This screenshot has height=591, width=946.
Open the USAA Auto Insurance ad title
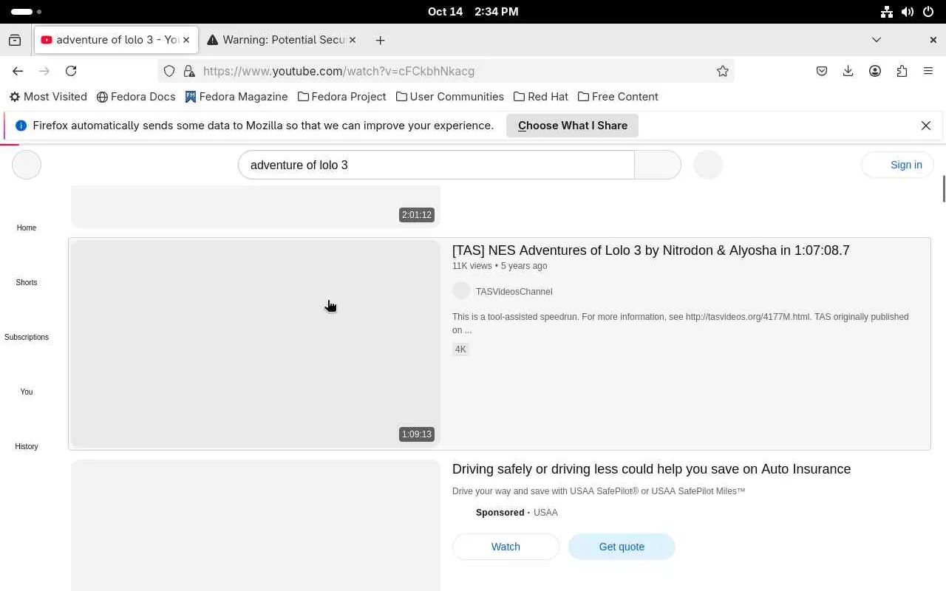click(651, 469)
